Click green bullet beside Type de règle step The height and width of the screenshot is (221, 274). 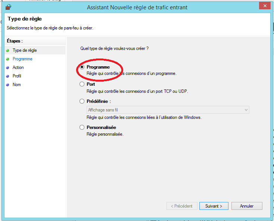point(7,51)
